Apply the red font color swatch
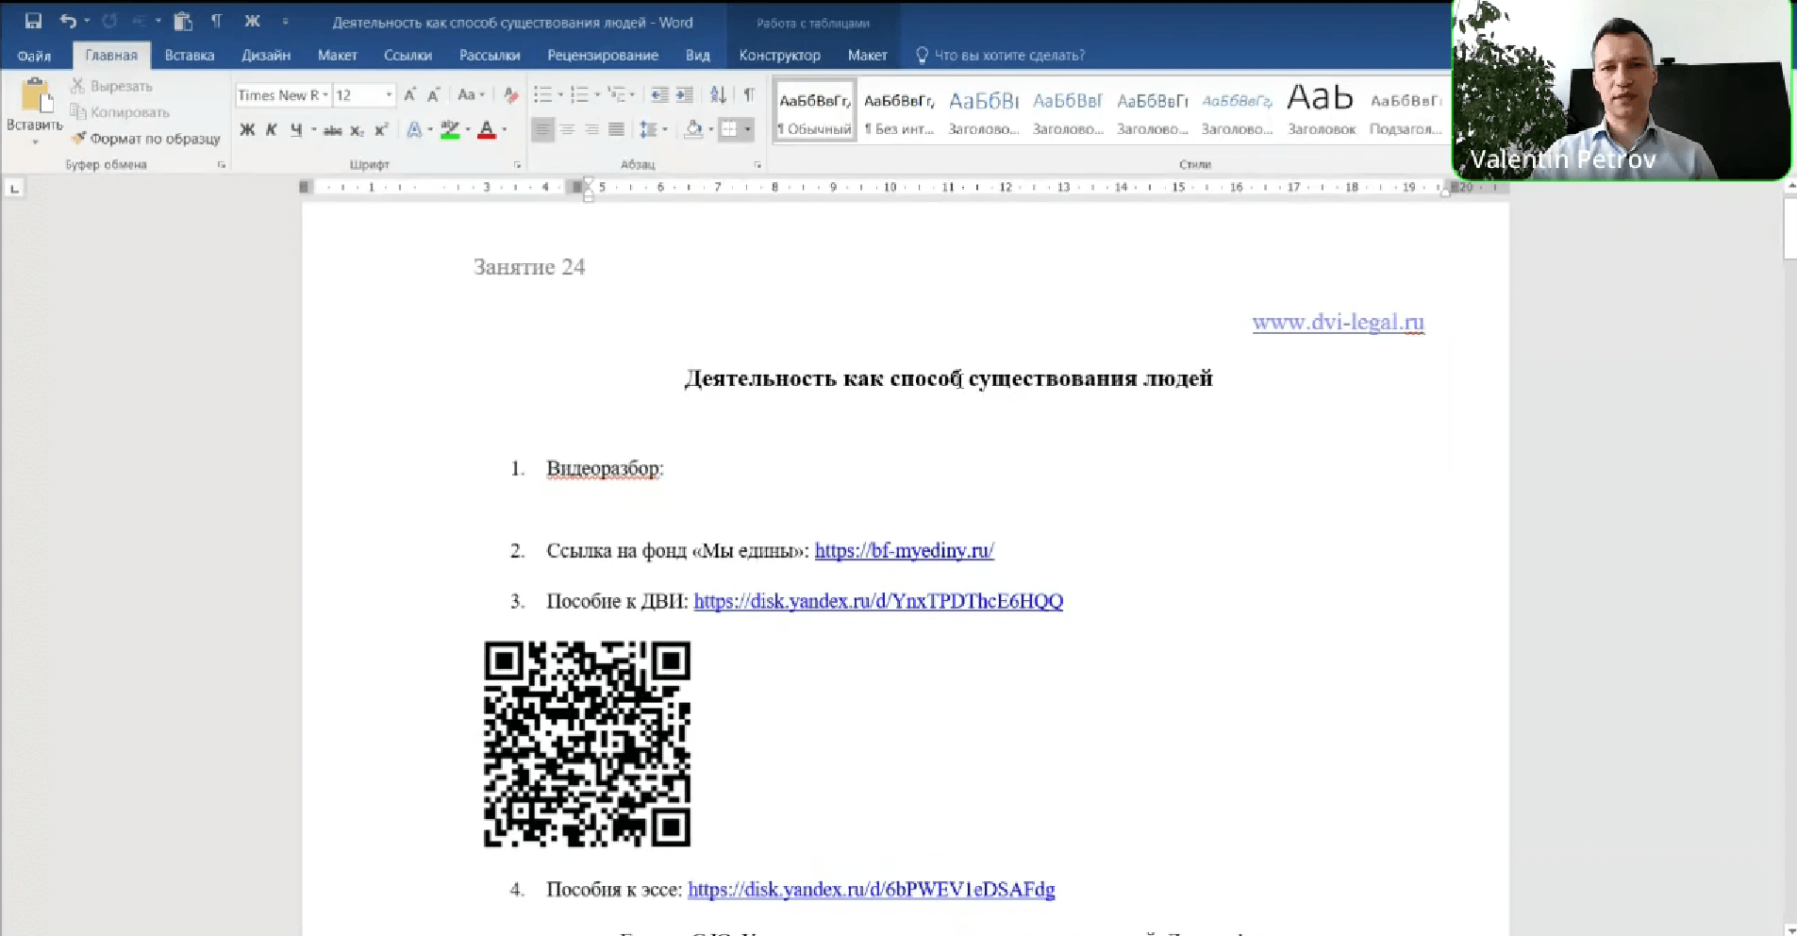The width and height of the screenshot is (1797, 936). [487, 130]
